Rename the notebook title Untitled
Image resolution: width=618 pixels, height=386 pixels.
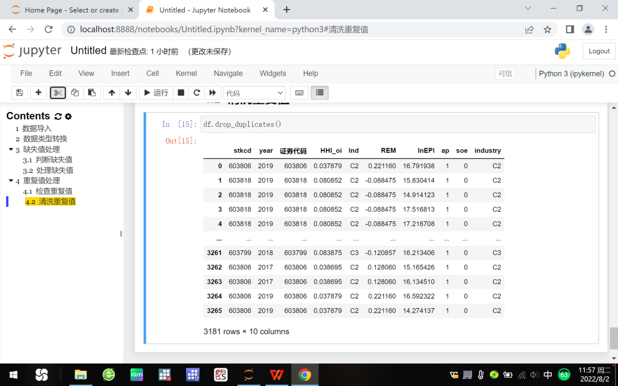88,50
